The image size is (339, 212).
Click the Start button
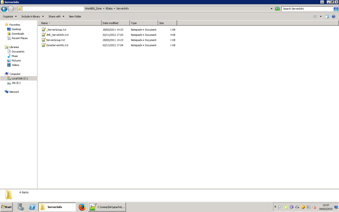pos(7,207)
